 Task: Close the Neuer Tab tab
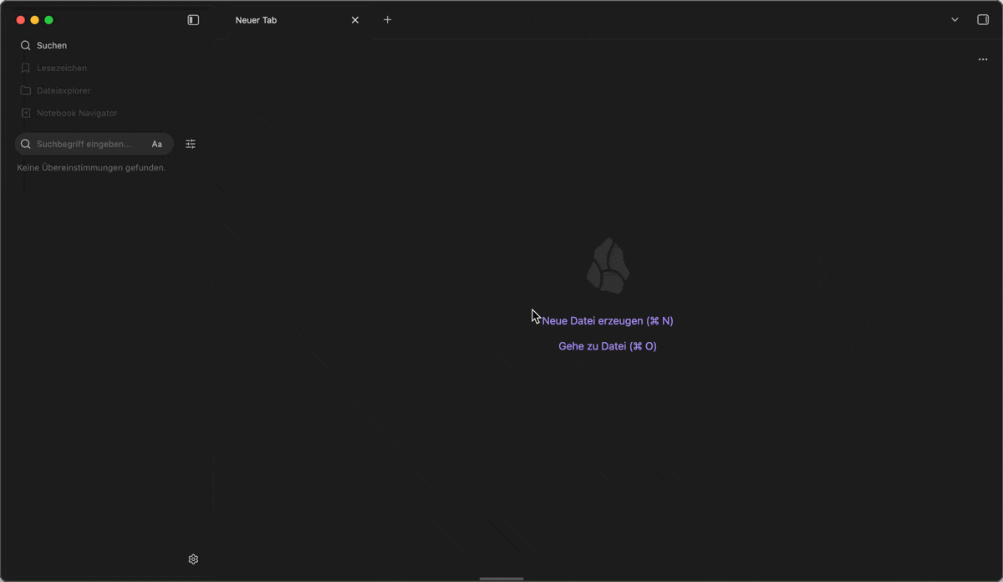(x=355, y=20)
